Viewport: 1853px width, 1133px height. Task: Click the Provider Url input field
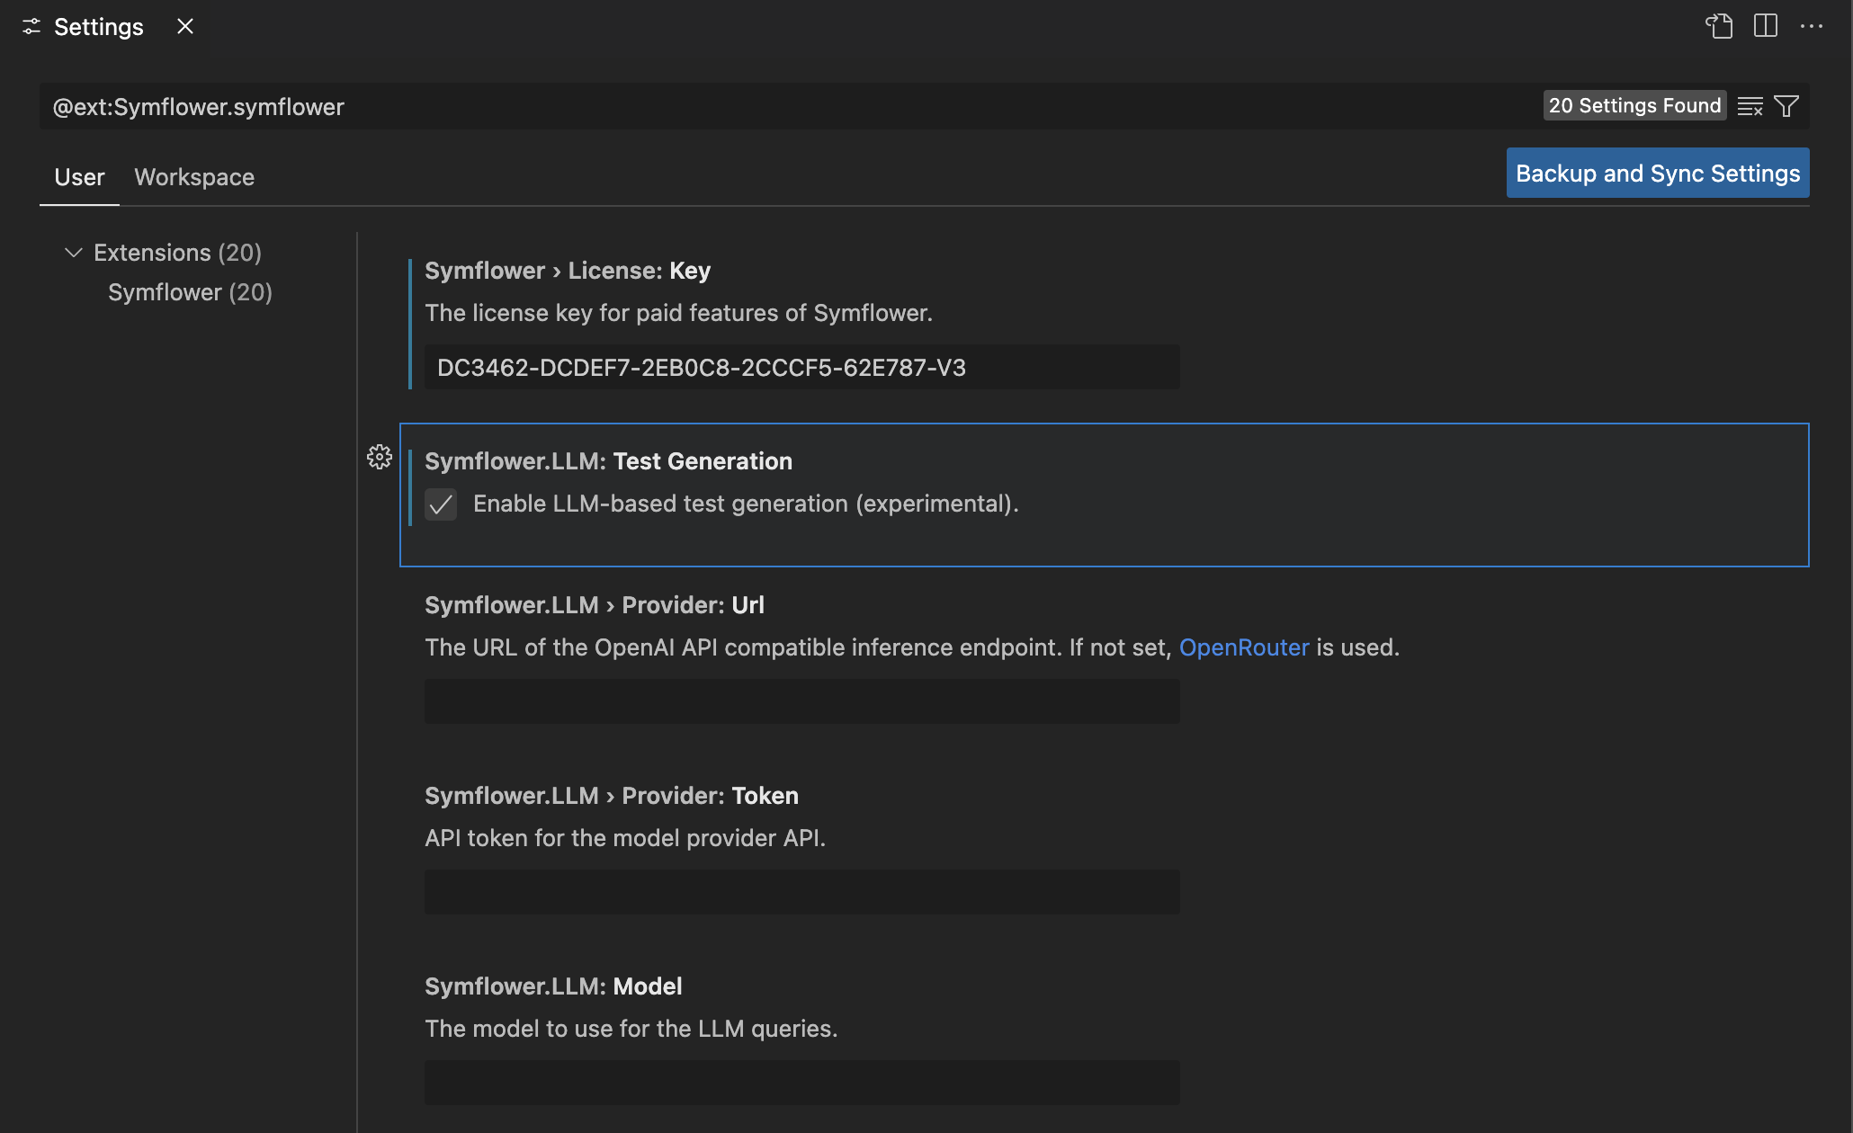pos(802,701)
